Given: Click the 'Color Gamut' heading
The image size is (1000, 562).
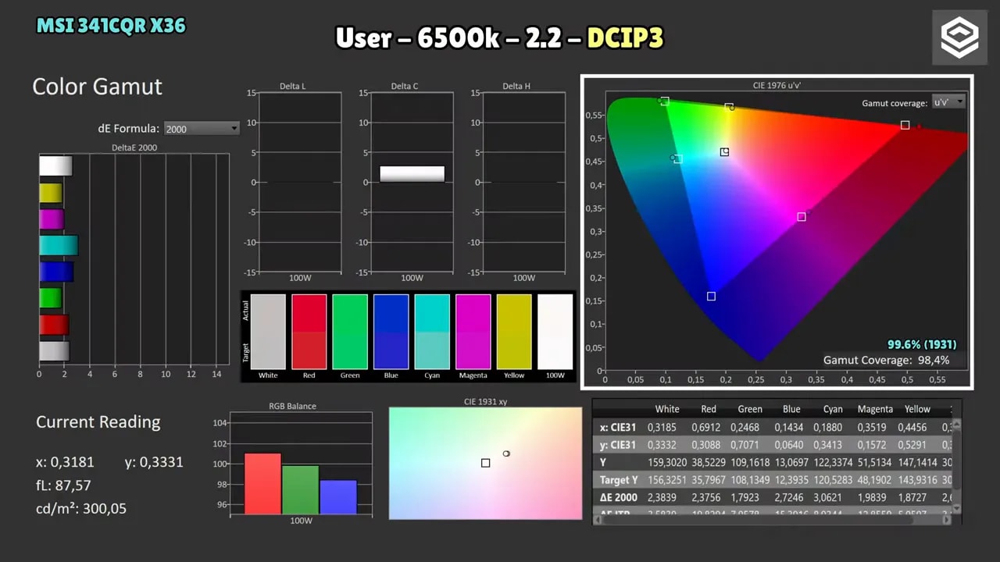Looking at the screenshot, I should (x=97, y=87).
